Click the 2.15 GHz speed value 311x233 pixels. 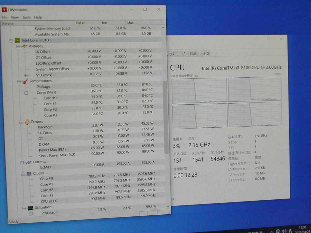199,145
